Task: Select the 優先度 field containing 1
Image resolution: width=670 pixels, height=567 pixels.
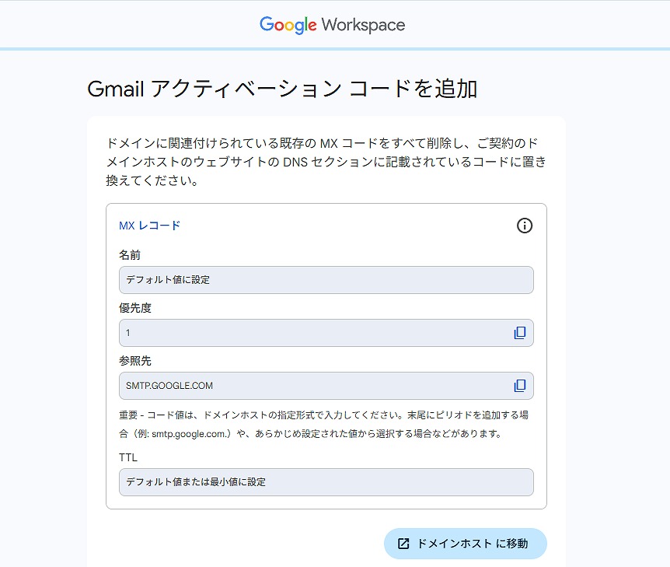Action: pos(311,333)
